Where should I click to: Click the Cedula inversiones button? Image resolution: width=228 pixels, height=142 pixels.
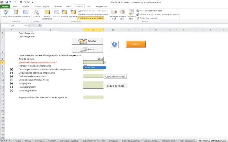[115, 77]
